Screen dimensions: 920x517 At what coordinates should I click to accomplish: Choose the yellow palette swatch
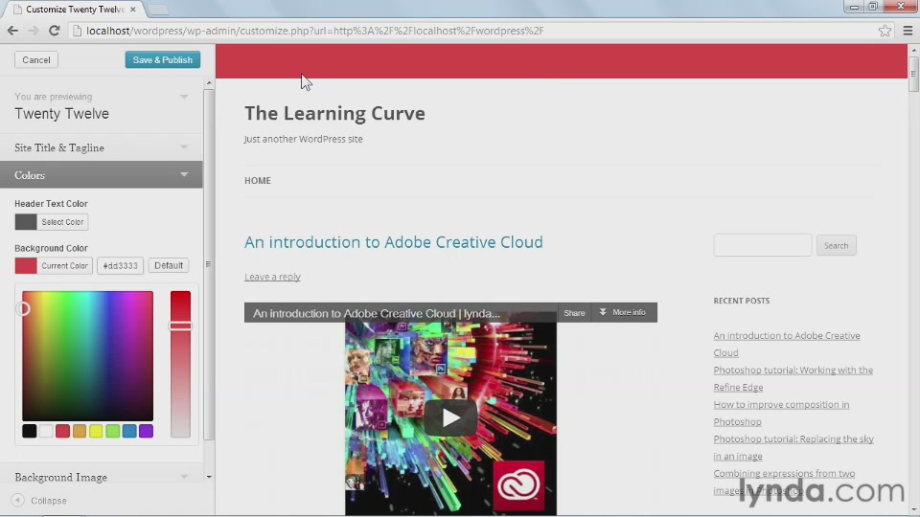pyautogui.click(x=96, y=431)
